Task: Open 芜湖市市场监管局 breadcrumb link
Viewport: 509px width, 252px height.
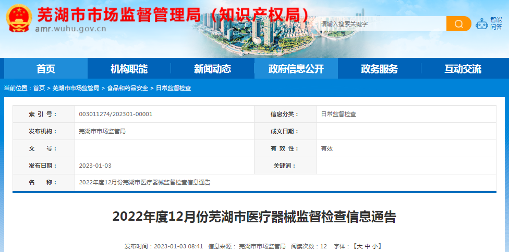Action: [x=76, y=88]
